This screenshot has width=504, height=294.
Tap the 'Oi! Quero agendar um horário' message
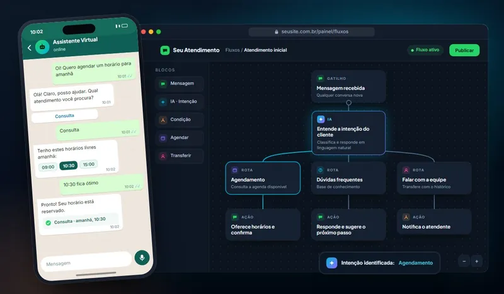[93, 71]
